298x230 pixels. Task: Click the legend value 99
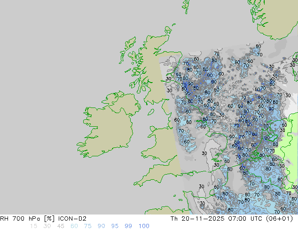click(128, 226)
